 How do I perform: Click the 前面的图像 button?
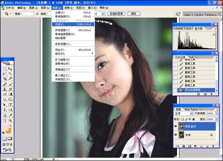click(116, 14)
